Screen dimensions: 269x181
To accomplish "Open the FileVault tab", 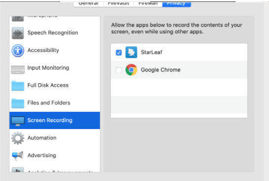I will point(119,4).
